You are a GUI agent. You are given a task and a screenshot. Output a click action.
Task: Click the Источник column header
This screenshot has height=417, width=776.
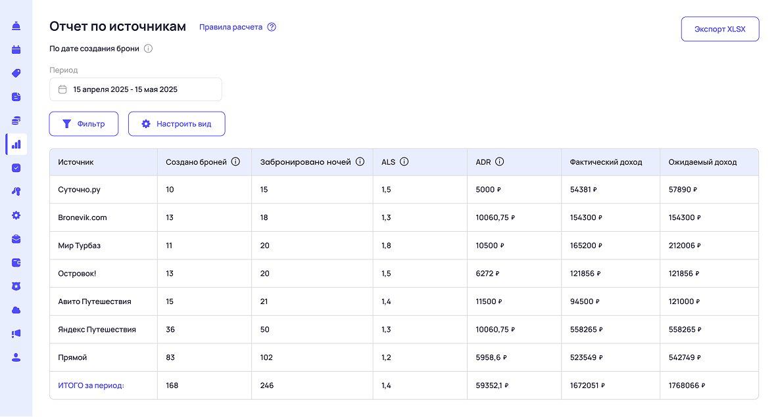click(x=76, y=162)
